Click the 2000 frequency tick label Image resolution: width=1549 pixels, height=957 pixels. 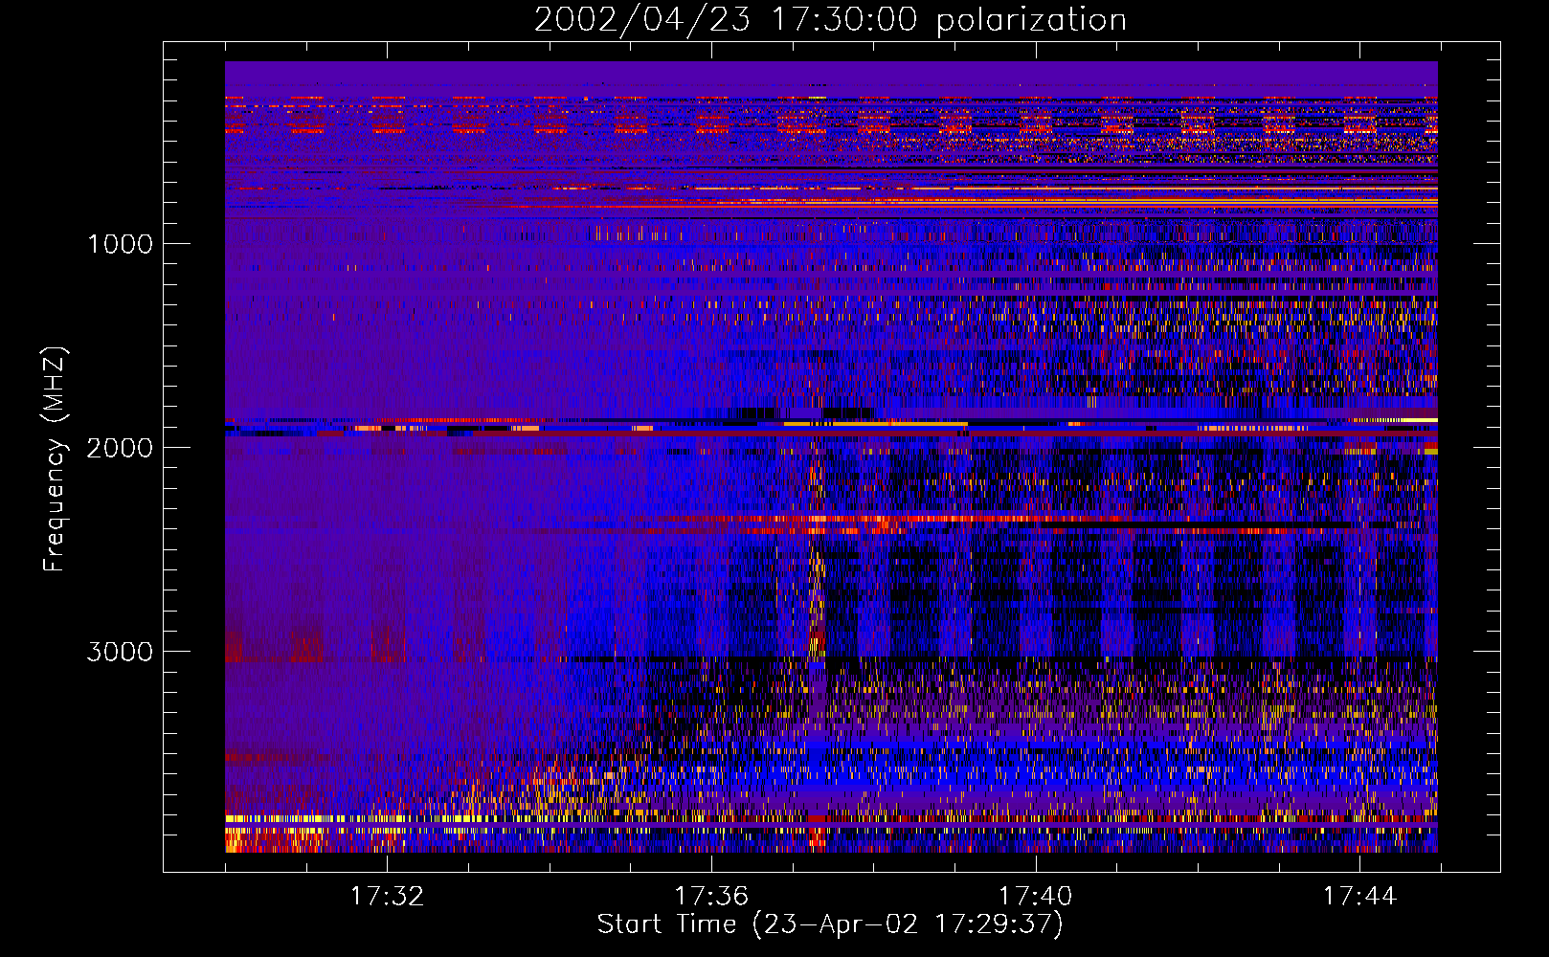[x=120, y=448]
